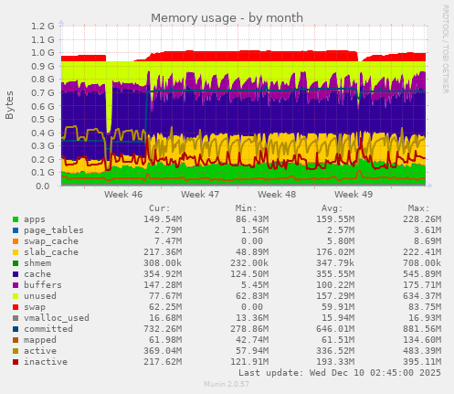
Task: Click committed current value 732.26M
Action: (x=163, y=329)
